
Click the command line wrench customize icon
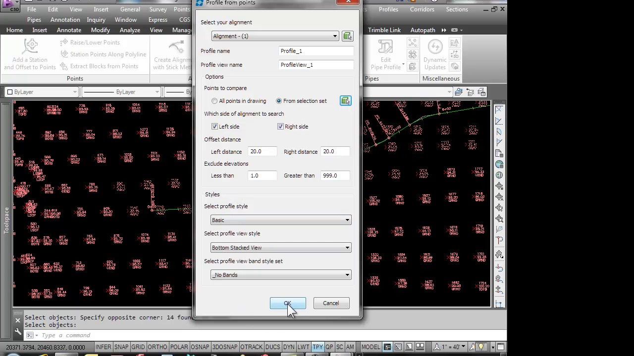[x=18, y=331]
